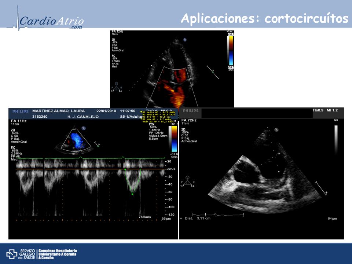Click the focus depth ruler in the grayscale image
The height and width of the screenshot is (264, 352).
321,188
